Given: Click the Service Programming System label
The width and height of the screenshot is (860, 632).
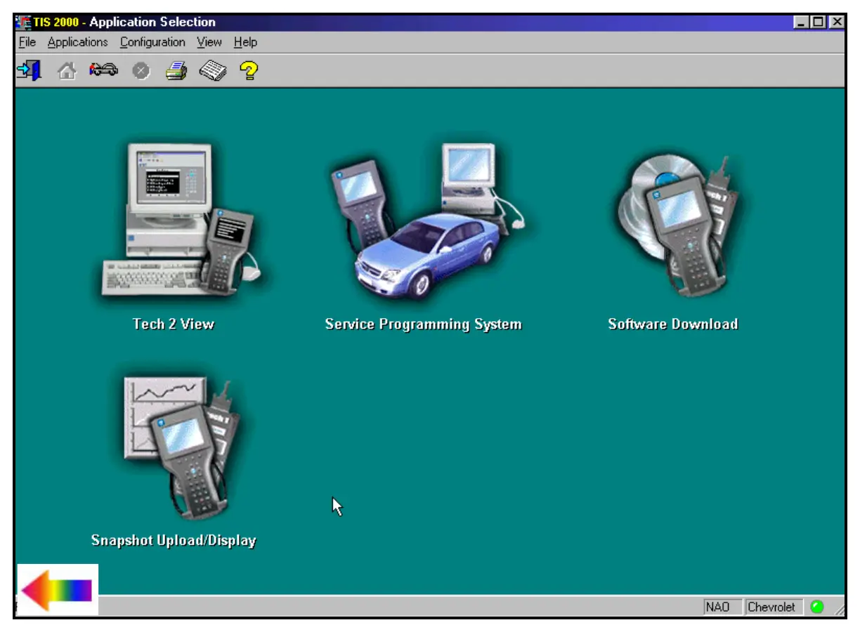Looking at the screenshot, I should tap(423, 324).
